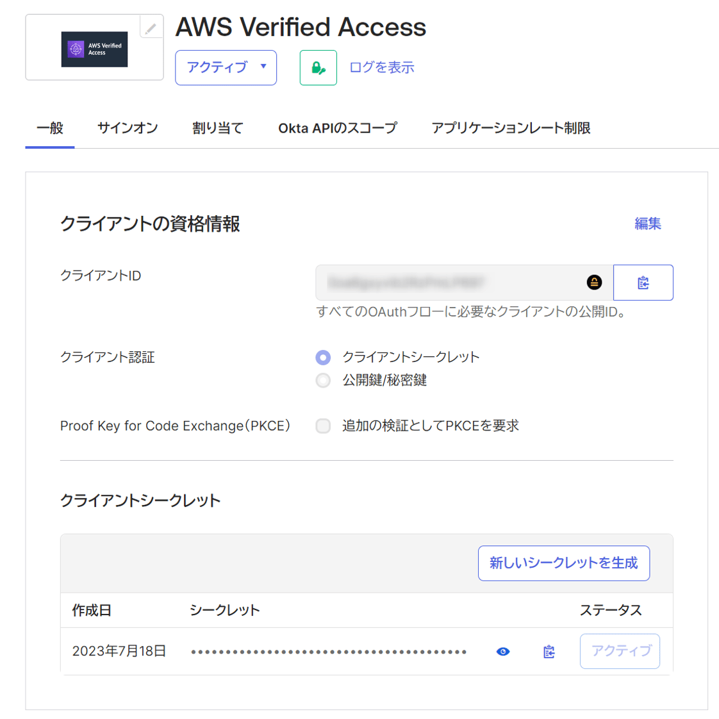This screenshot has height=719, width=719.
Task: Open the logs via ログを表示 link
Action: (x=381, y=67)
